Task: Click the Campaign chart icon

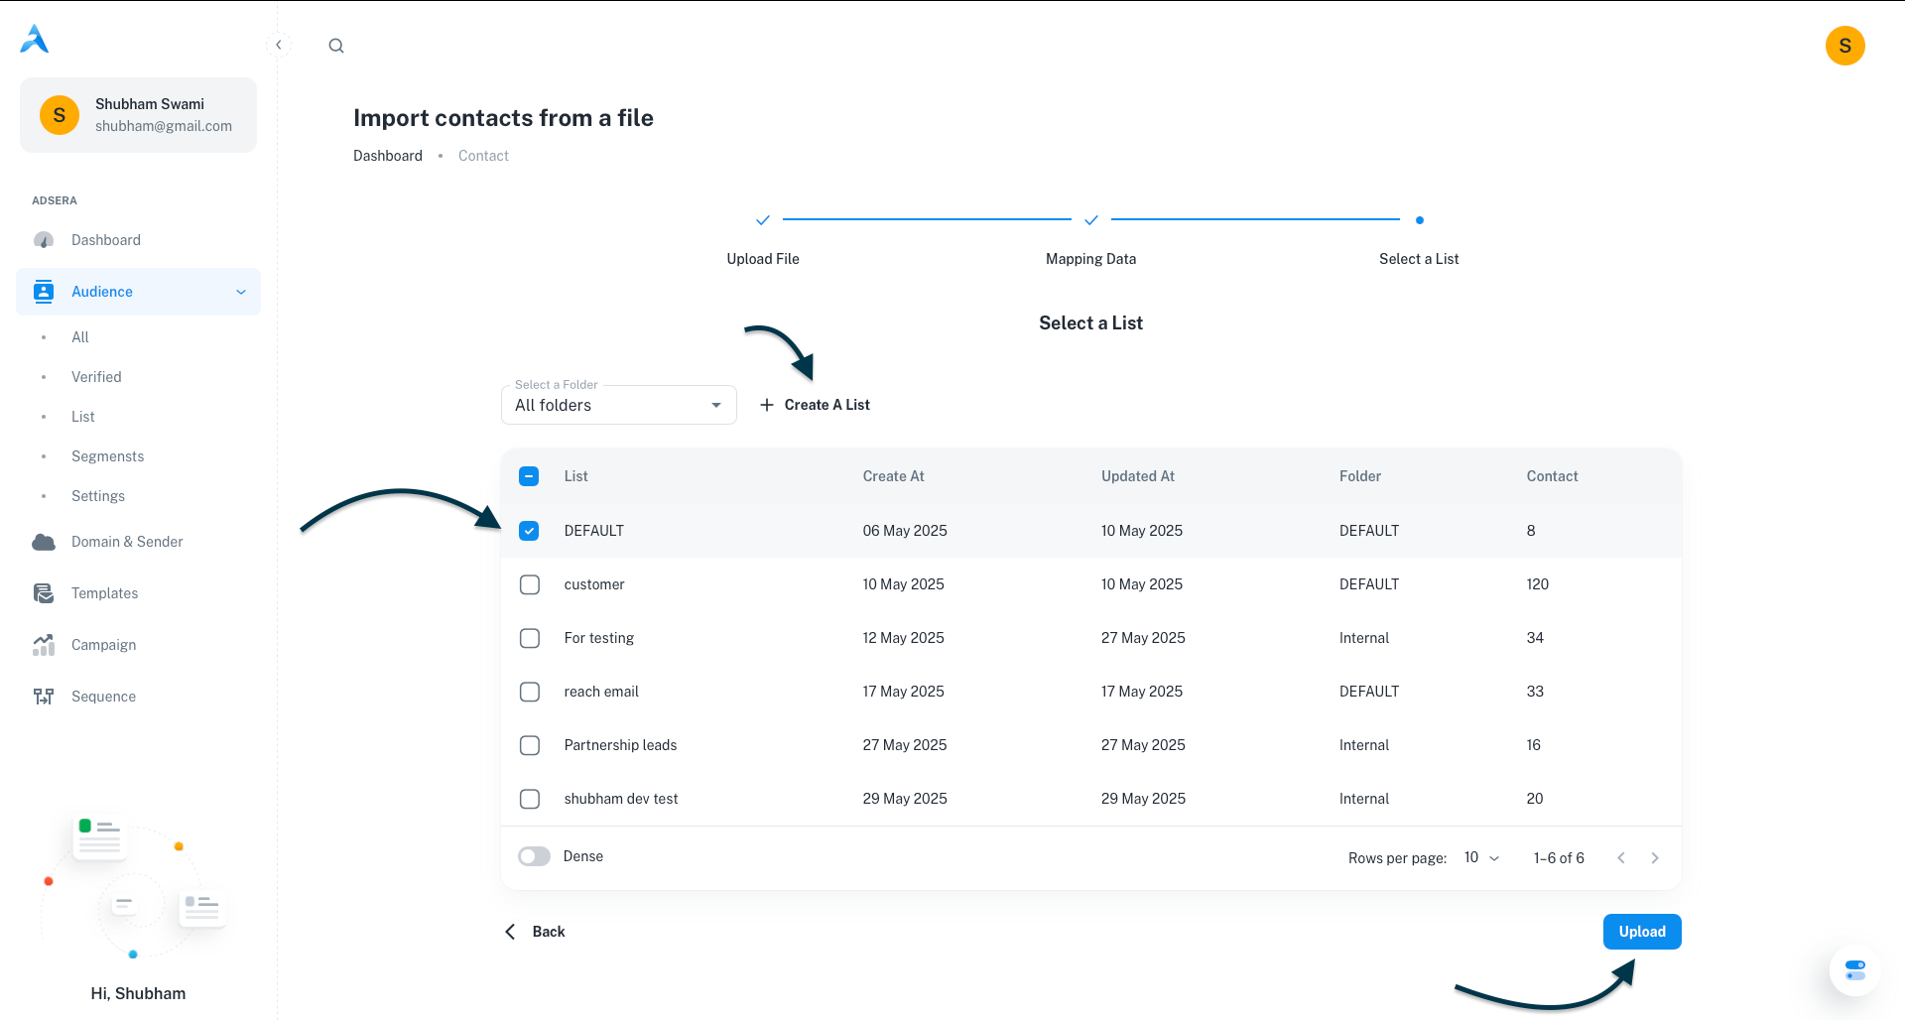Action: tap(44, 645)
